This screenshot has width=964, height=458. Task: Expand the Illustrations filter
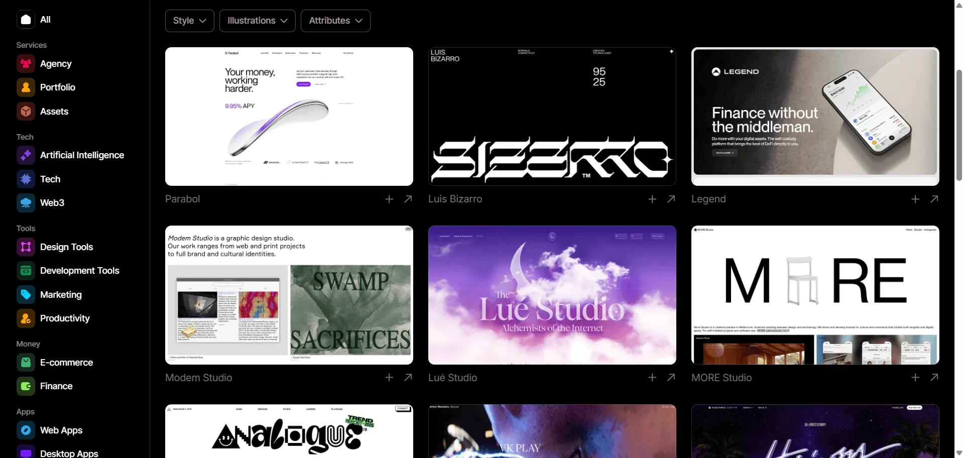point(257,21)
